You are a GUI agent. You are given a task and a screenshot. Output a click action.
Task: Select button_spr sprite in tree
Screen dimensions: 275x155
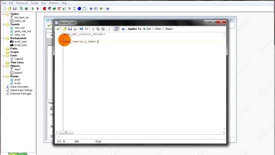[x=20, y=21]
